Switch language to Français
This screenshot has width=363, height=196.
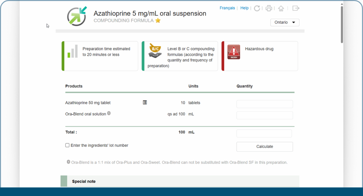[227, 8]
